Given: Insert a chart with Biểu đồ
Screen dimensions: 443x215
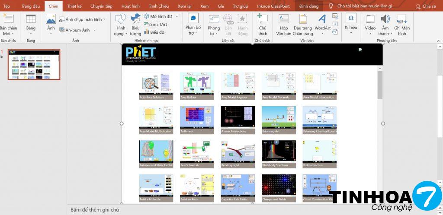Looking at the screenshot, I should click(x=157, y=32).
